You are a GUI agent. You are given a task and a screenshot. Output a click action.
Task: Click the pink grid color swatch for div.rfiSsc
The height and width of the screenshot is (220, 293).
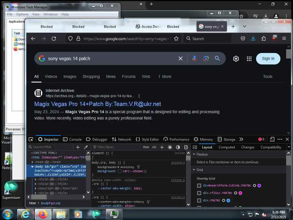coord(240,193)
